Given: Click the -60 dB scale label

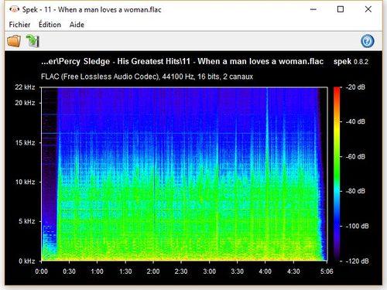Looking at the screenshot, I should [x=355, y=156].
